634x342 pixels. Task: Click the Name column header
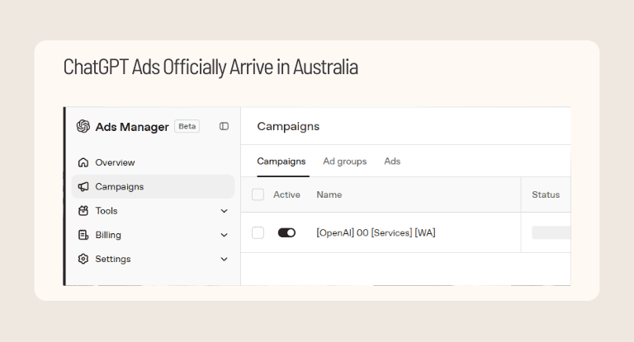pos(329,194)
